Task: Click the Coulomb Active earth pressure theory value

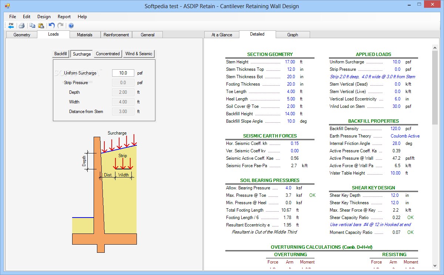Action: point(405,136)
